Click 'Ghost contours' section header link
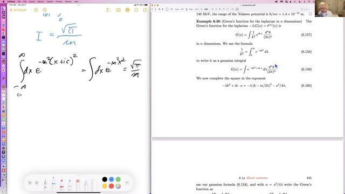345x194 pixels. click(257, 178)
